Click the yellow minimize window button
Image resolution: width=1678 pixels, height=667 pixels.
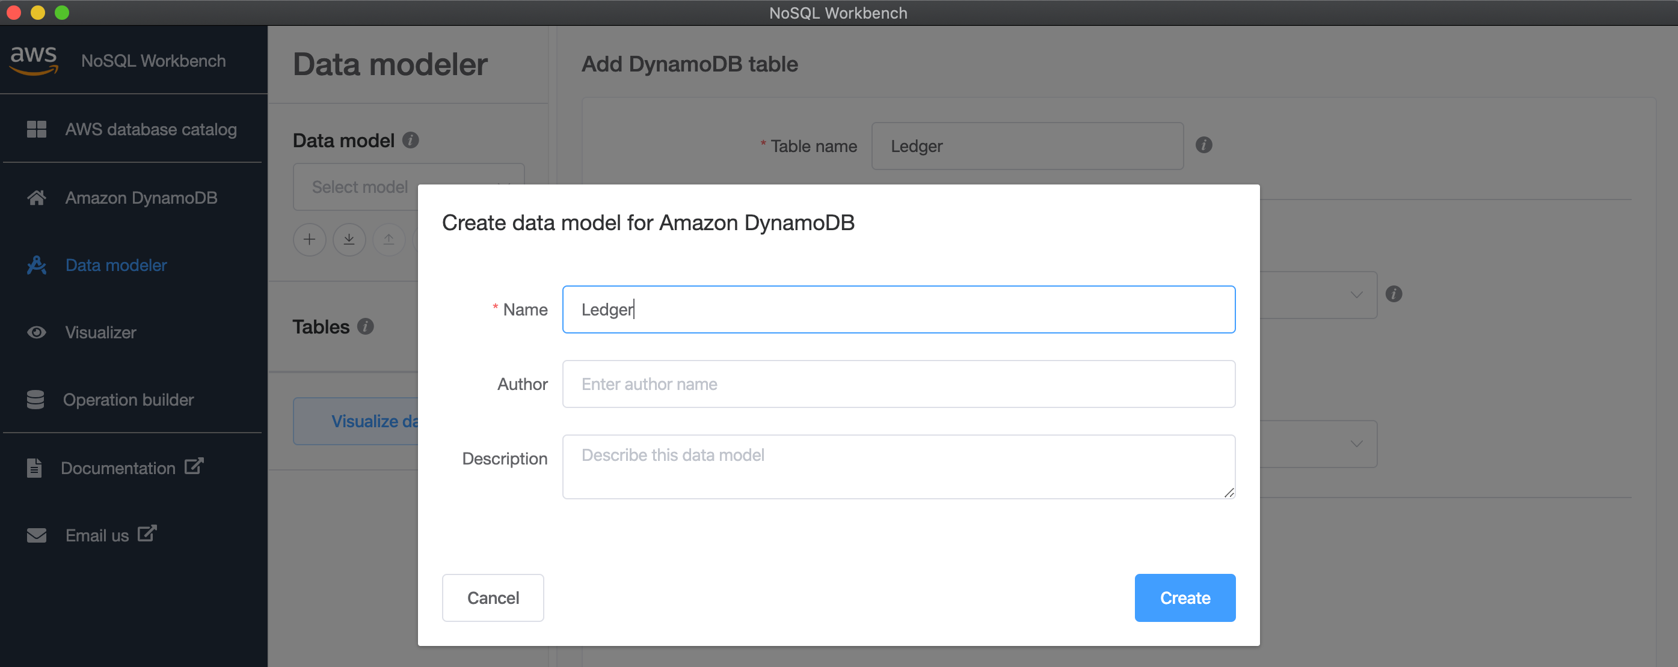point(38,13)
